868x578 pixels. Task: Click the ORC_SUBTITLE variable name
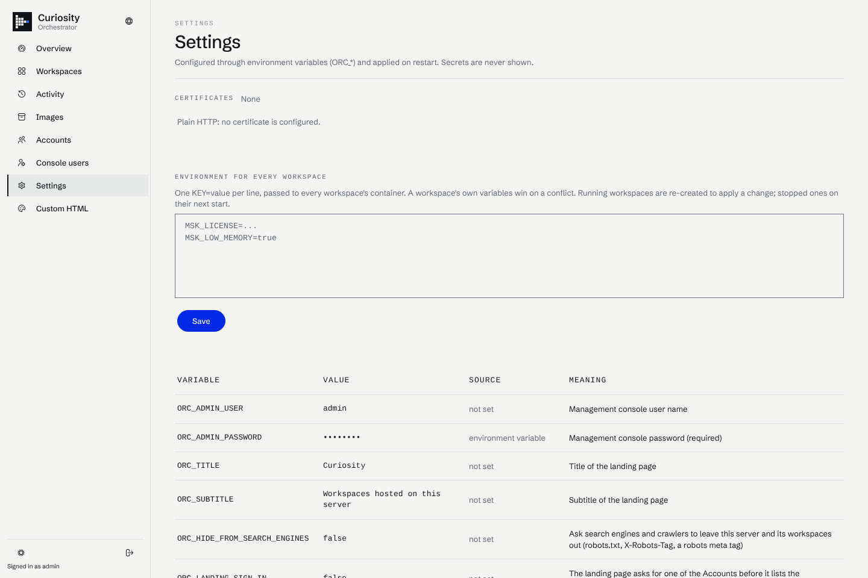coord(206,499)
